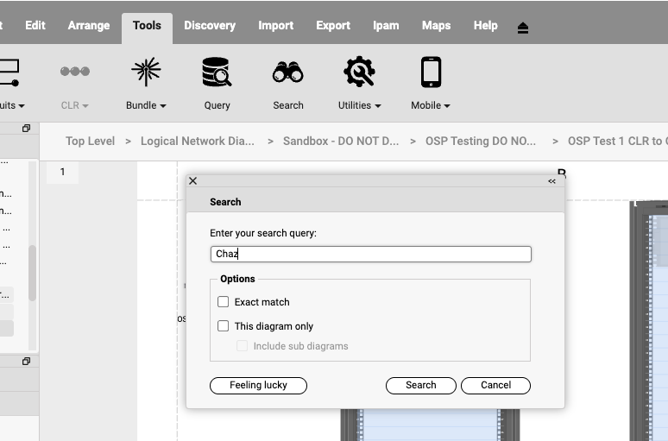This screenshot has width=668, height=441.
Task: Check the This diagram only option
Action: coord(224,326)
